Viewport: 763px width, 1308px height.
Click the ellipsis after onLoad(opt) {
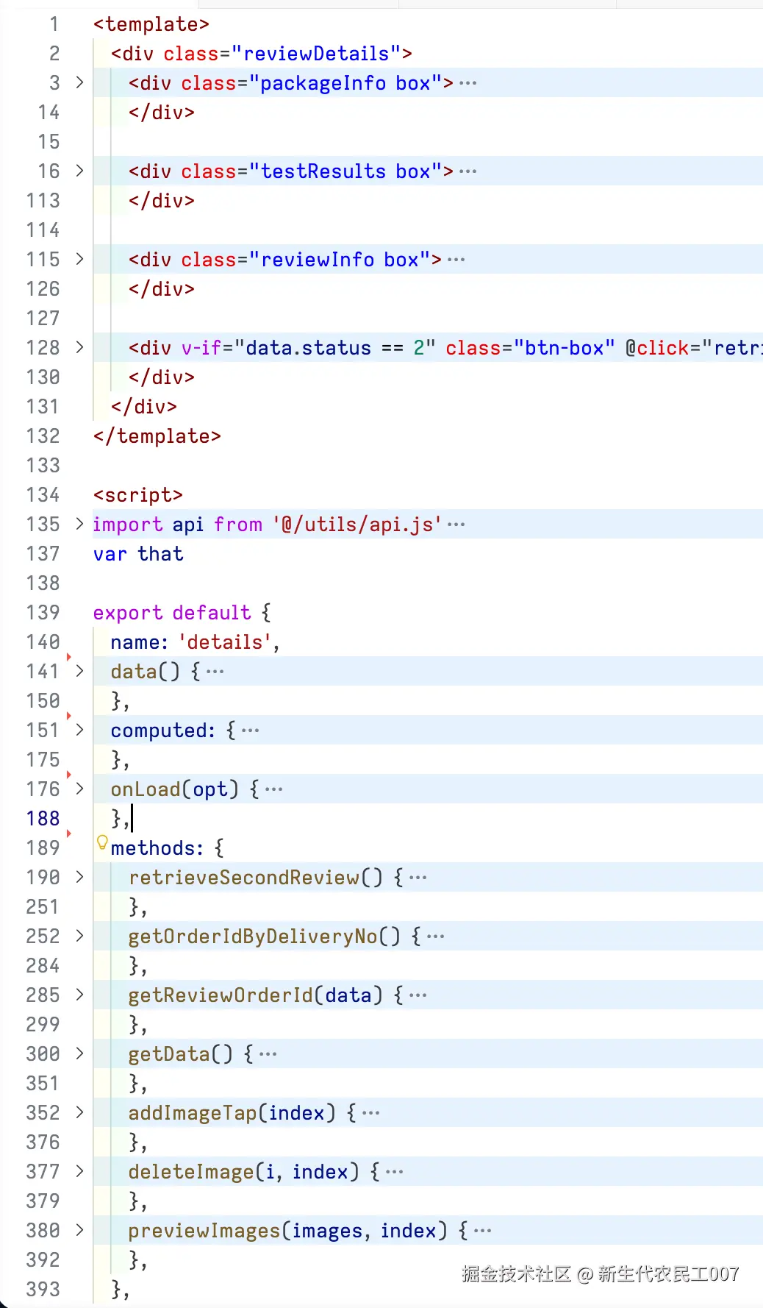(x=273, y=789)
